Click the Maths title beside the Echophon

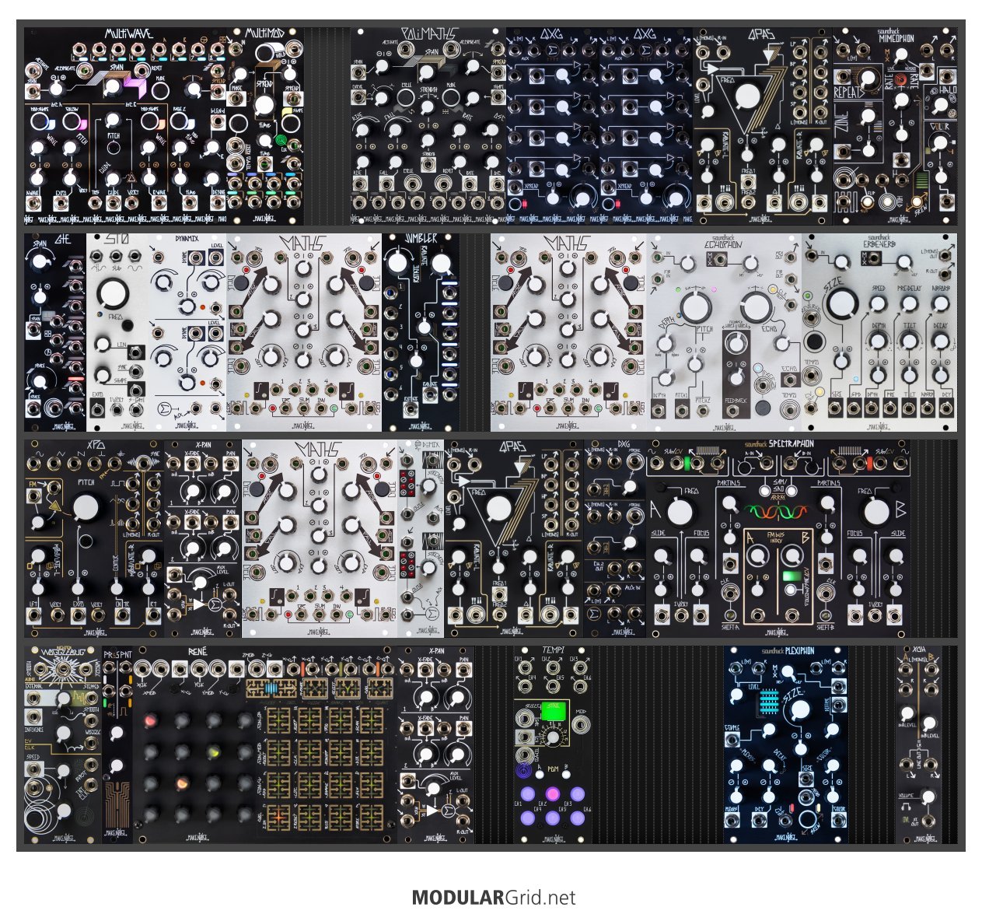568,244
